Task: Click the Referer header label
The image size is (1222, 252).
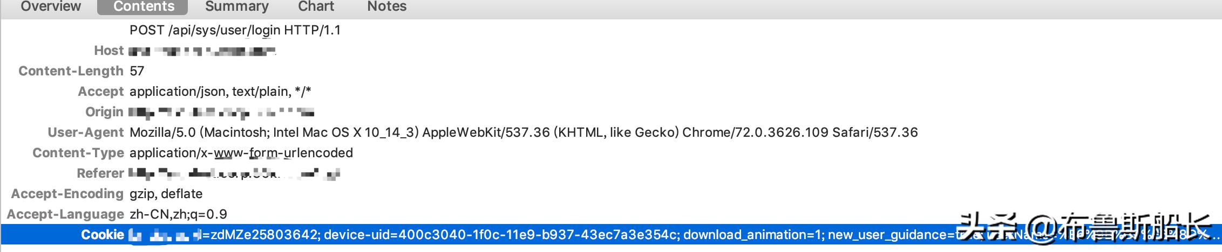Action: pyautogui.click(x=100, y=173)
